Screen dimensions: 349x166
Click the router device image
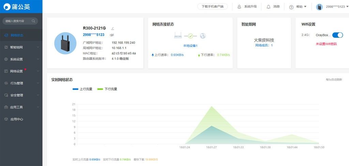(x=65, y=43)
